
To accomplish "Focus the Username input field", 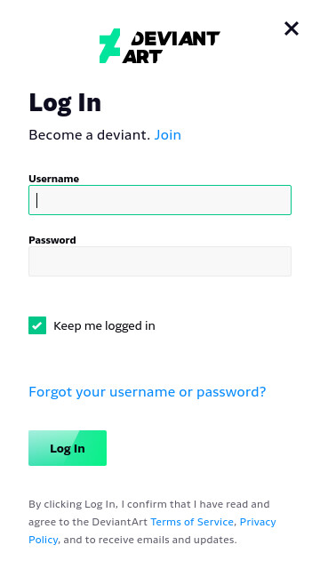I will point(160,200).
